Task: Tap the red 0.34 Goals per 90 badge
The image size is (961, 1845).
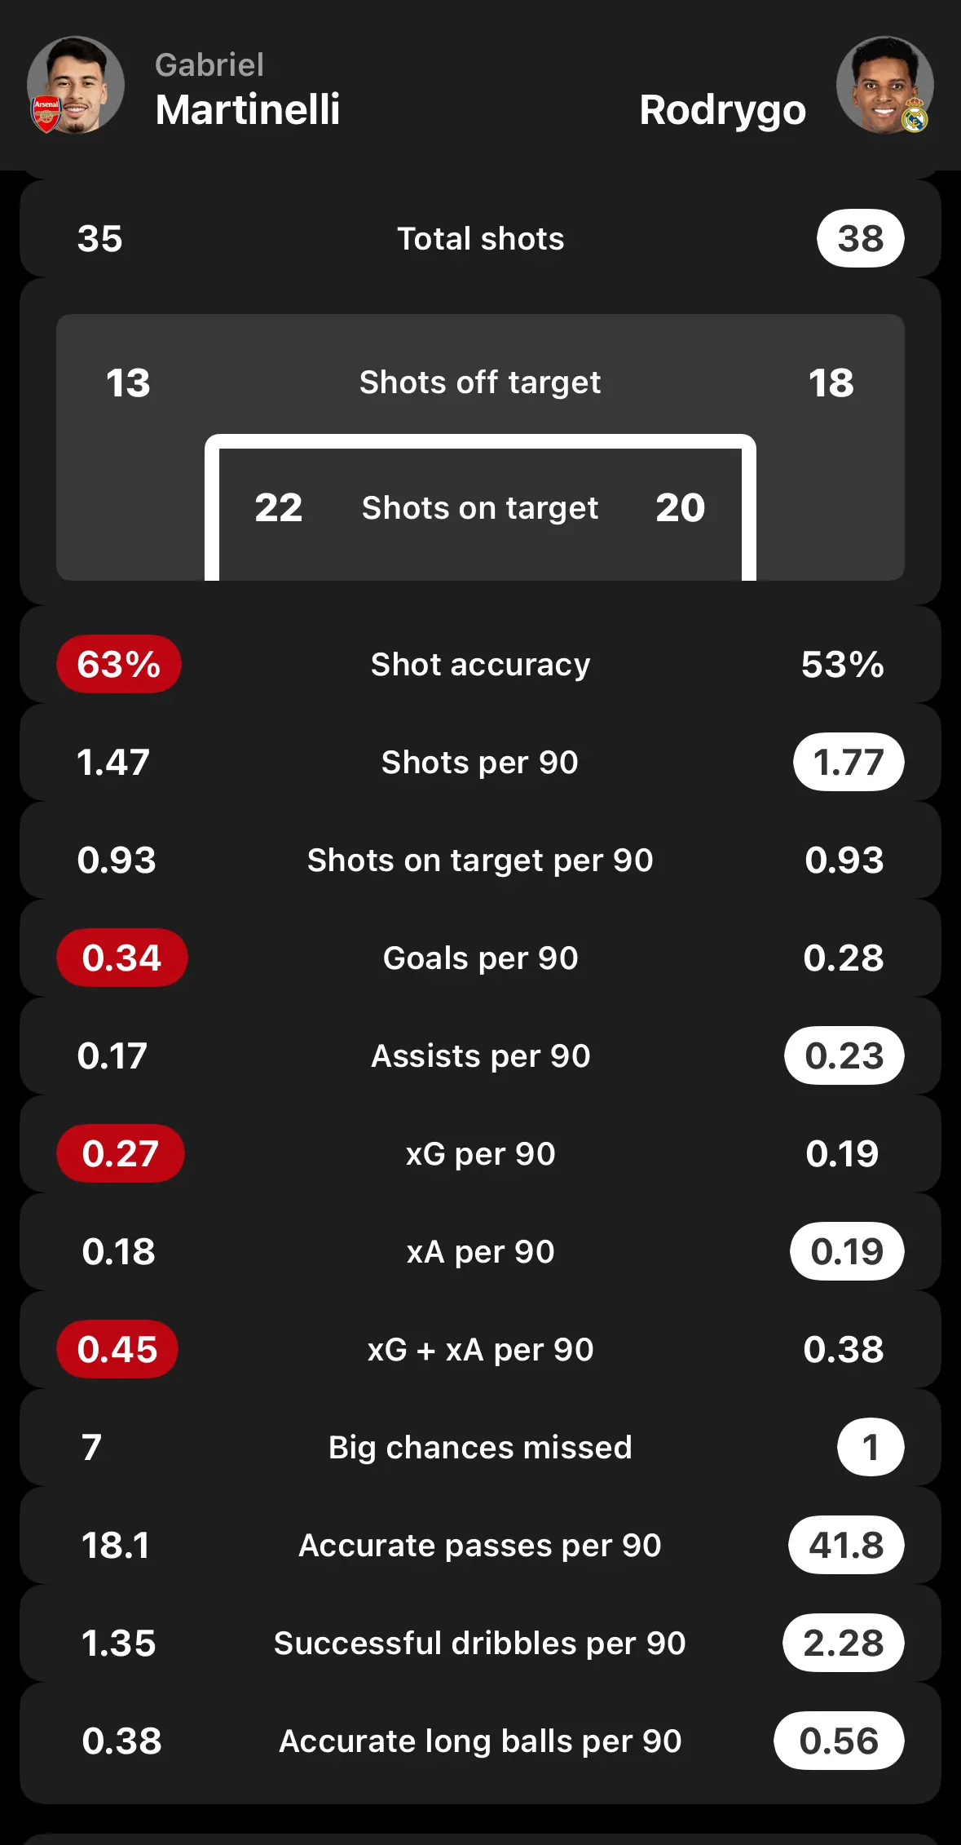Action: (x=122, y=958)
